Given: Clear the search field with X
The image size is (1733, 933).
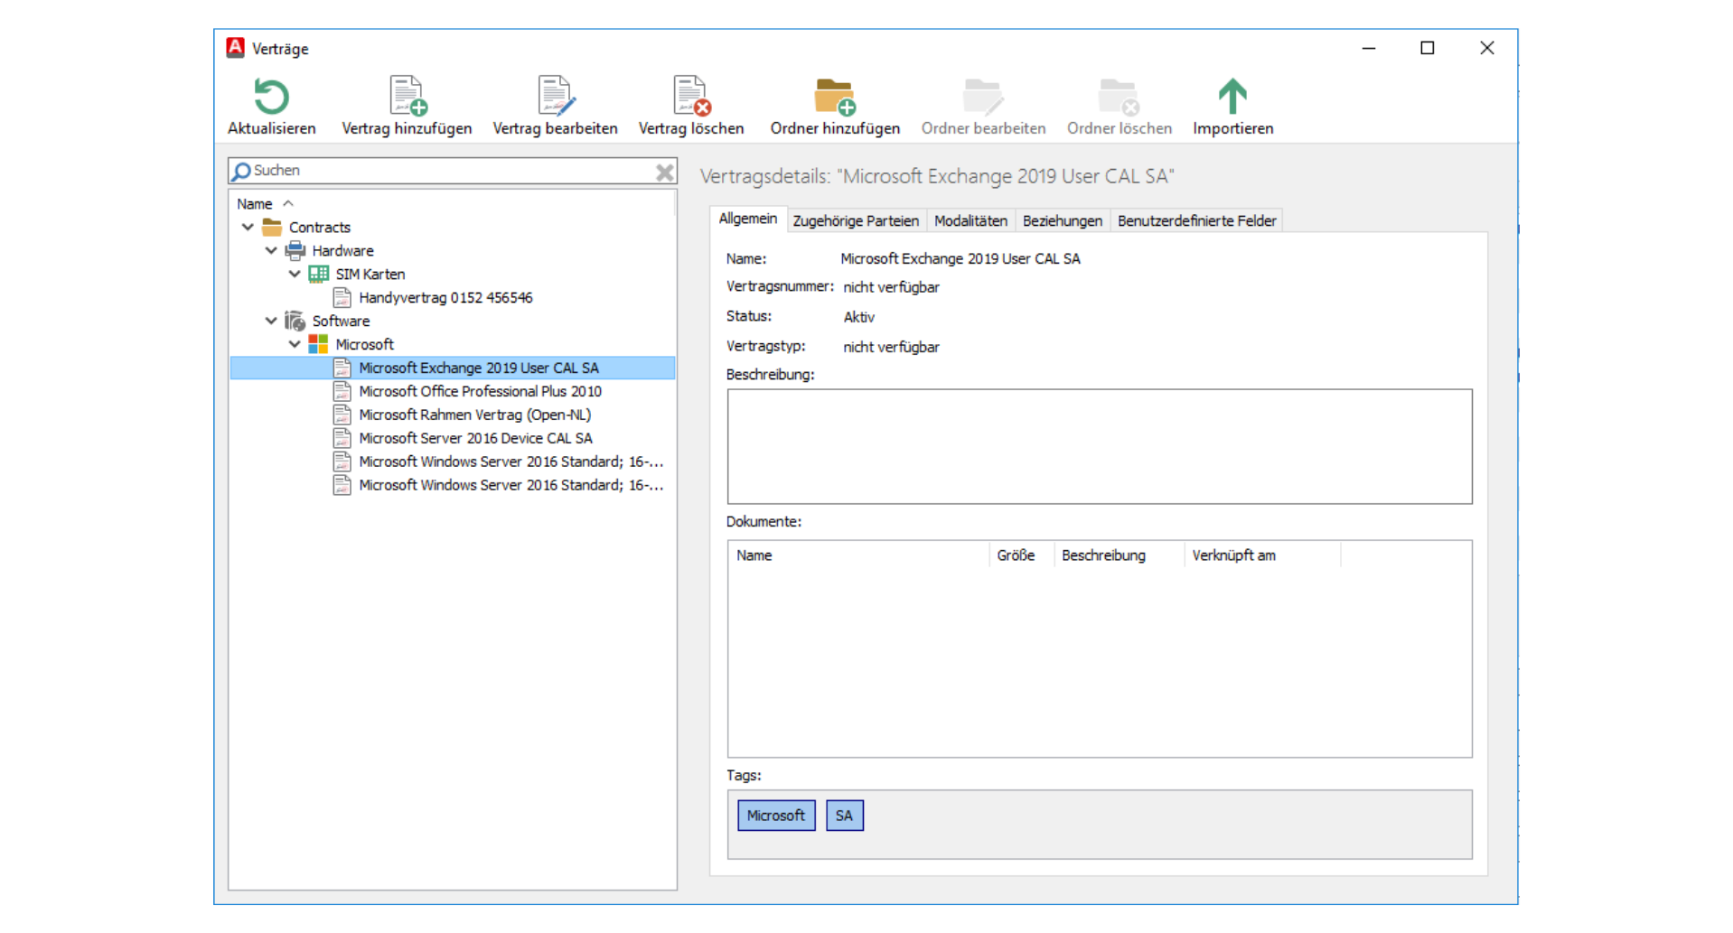Looking at the screenshot, I should (665, 172).
